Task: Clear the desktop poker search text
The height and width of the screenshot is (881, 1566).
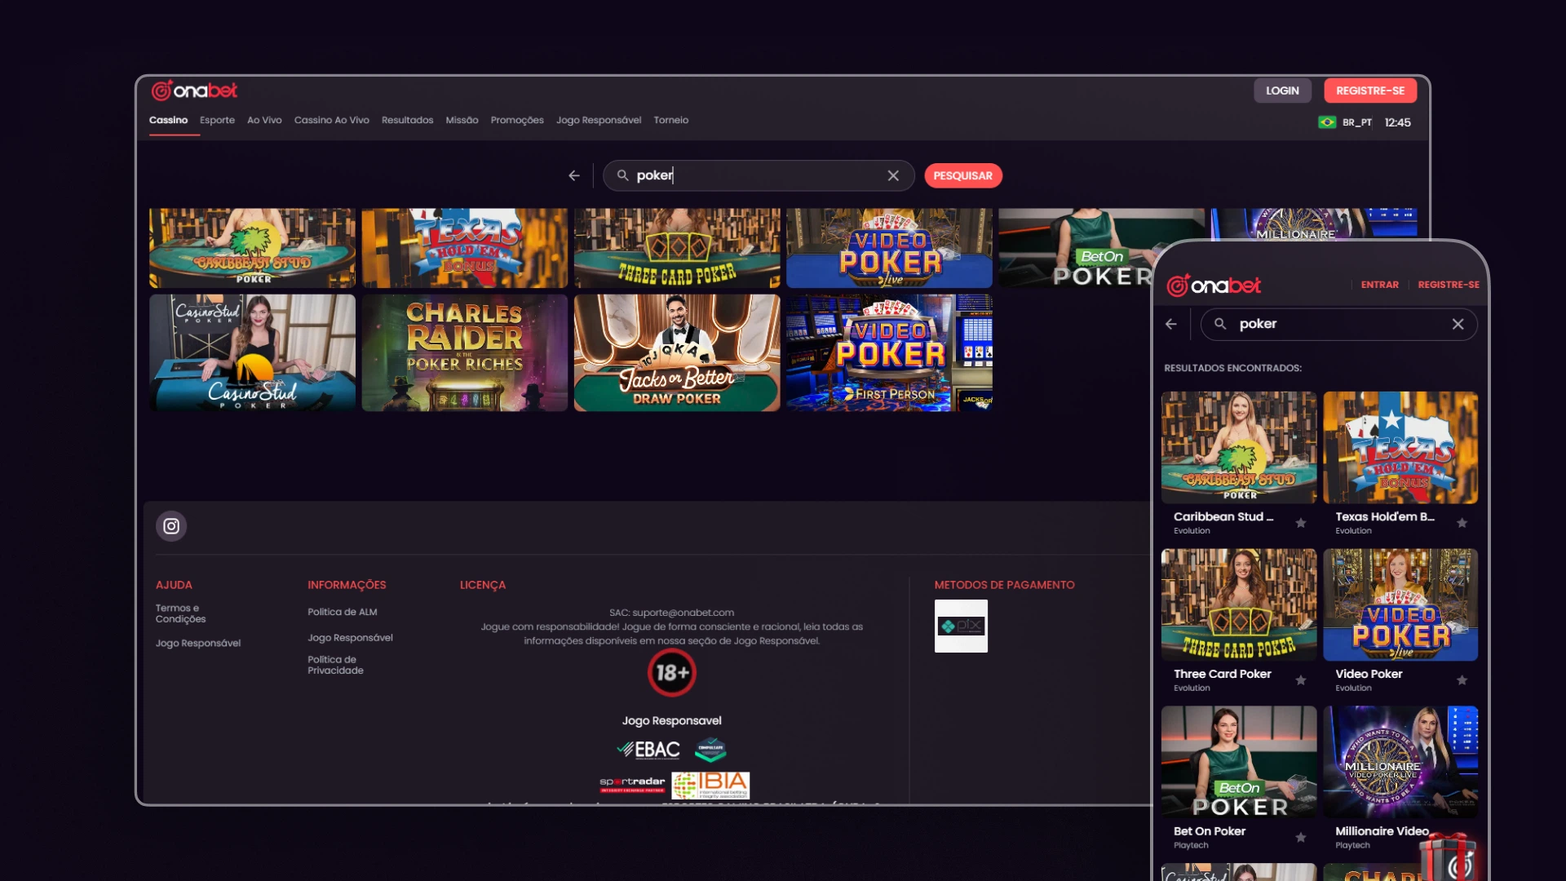Action: coord(893,175)
